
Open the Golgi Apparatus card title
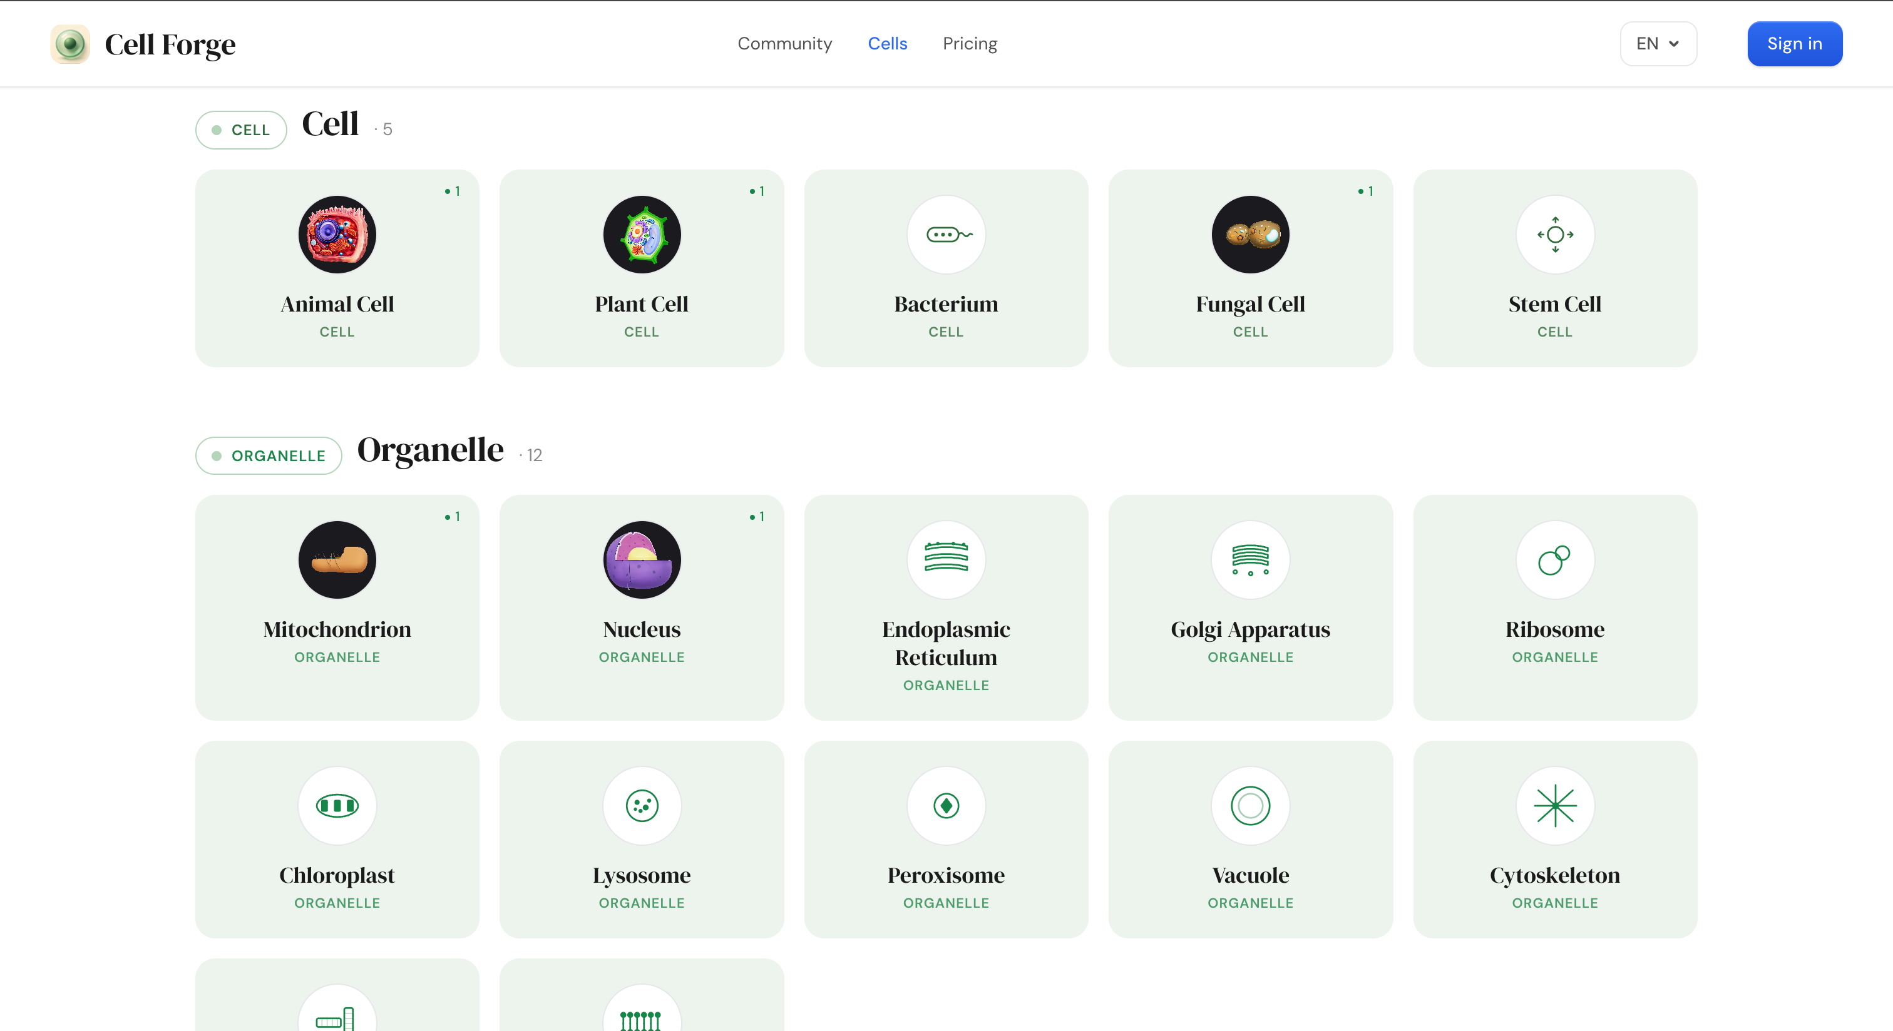[x=1250, y=629]
